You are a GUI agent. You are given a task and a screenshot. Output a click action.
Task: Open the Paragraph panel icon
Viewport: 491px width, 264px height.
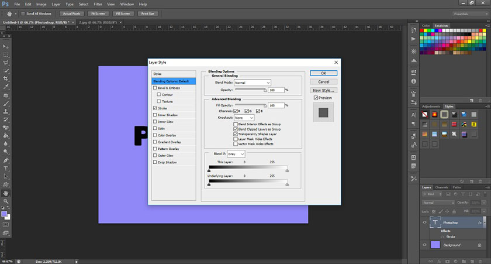pos(414,124)
